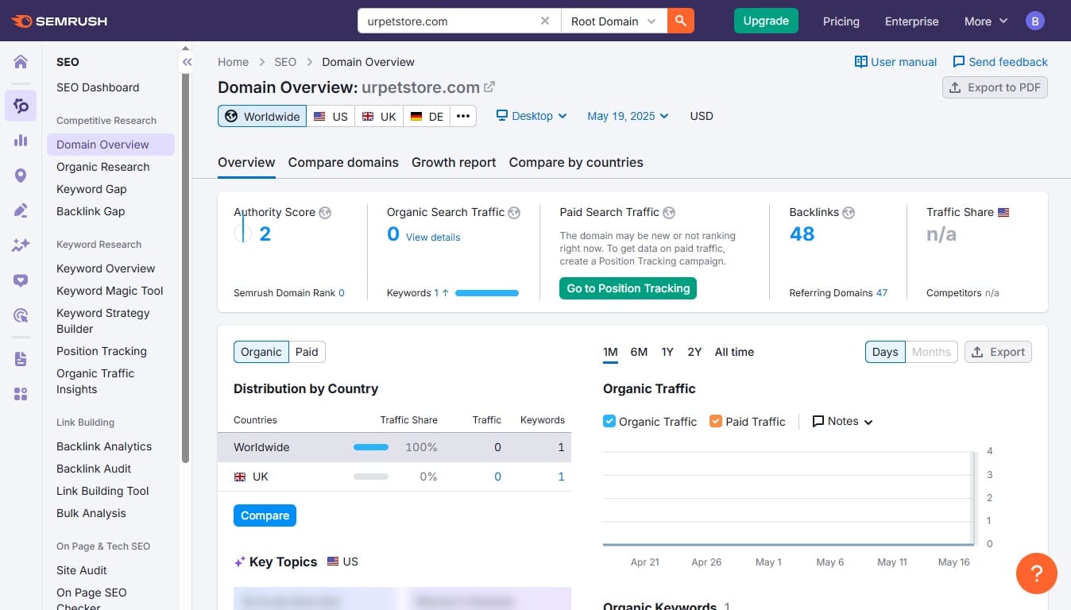
Task: Open the User manual link
Action: (x=895, y=62)
